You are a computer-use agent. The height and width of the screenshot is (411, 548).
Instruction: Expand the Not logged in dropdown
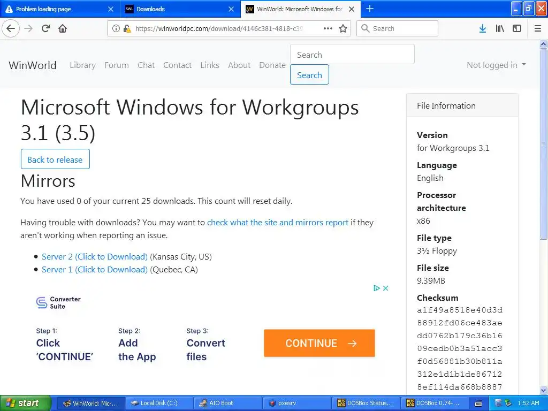(x=496, y=65)
